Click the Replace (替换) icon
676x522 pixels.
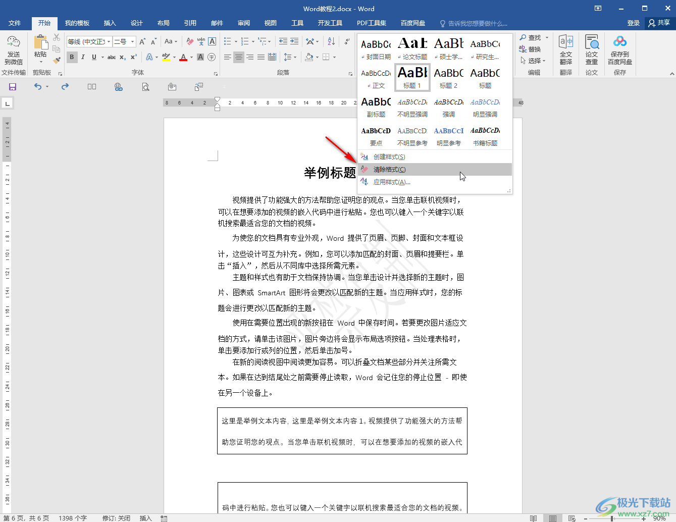click(x=530, y=49)
